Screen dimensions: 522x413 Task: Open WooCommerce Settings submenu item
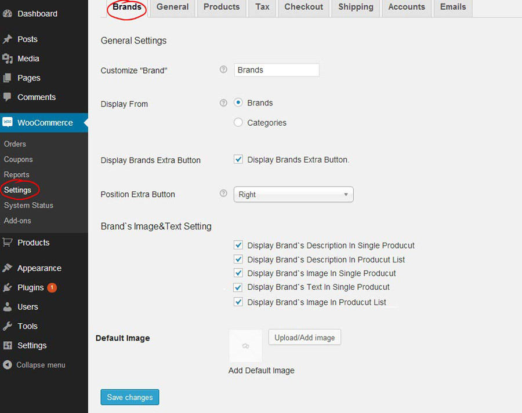tap(17, 190)
